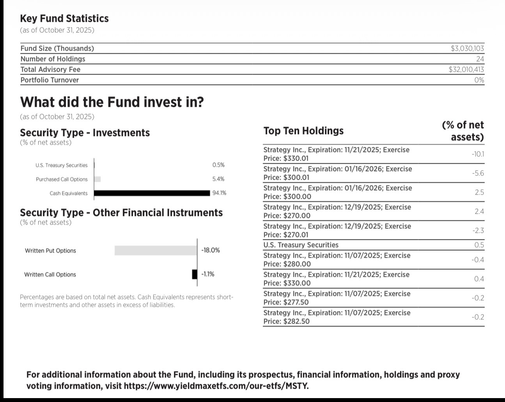Click the Strategy Inc. $282.50 exercise price holding
Screen dimensions: 505x402
337,317
